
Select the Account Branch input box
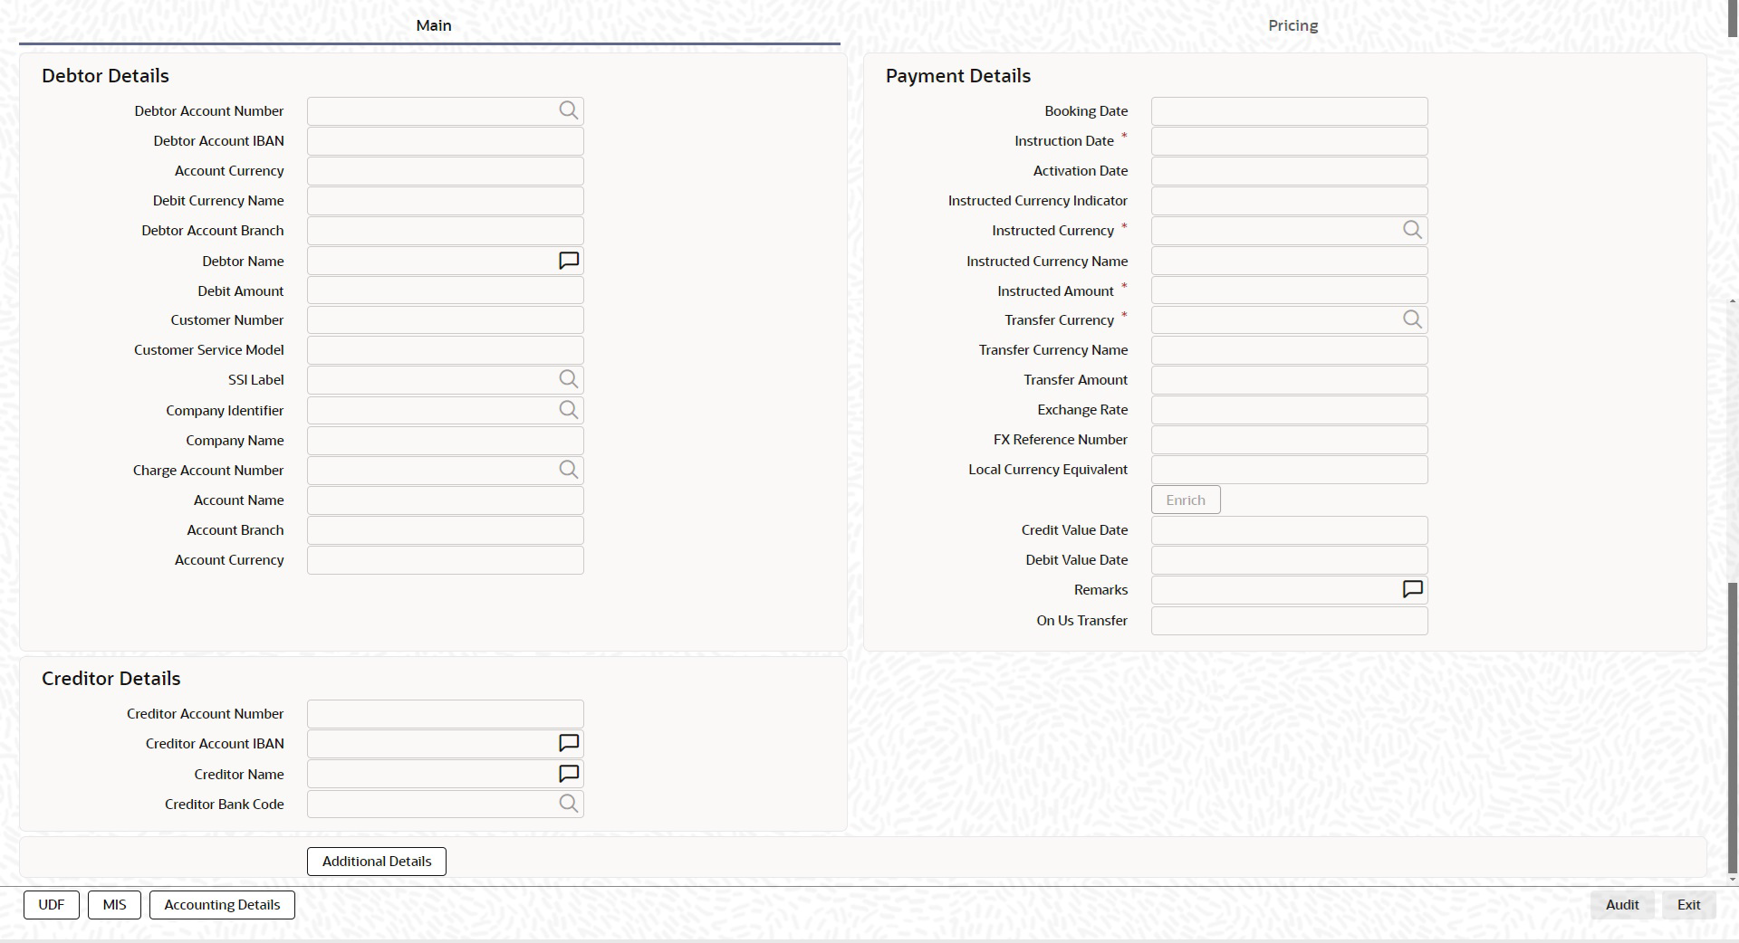click(446, 530)
